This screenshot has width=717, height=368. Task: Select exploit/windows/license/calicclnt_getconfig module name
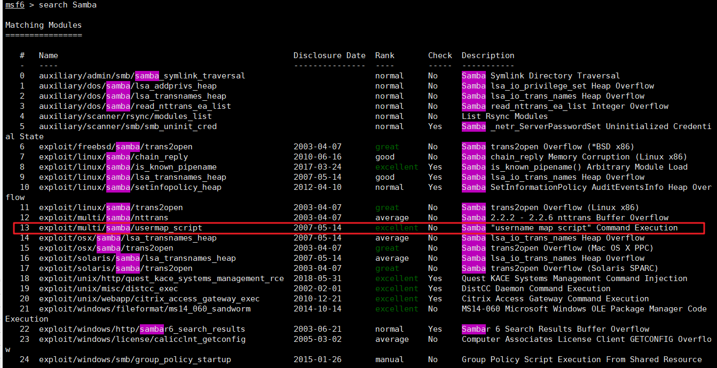142,339
